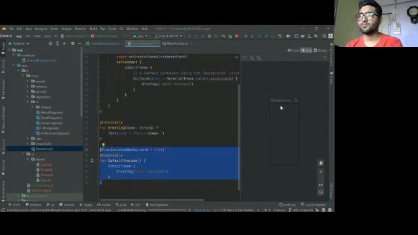Open Pixel 4 device selector dropdown
Screen dimensions: 418x235
pos(169,36)
